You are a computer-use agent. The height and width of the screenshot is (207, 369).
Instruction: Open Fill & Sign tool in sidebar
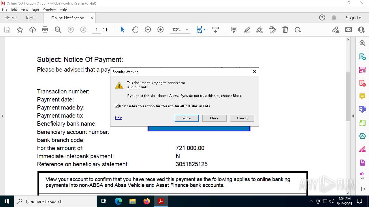coord(362,149)
